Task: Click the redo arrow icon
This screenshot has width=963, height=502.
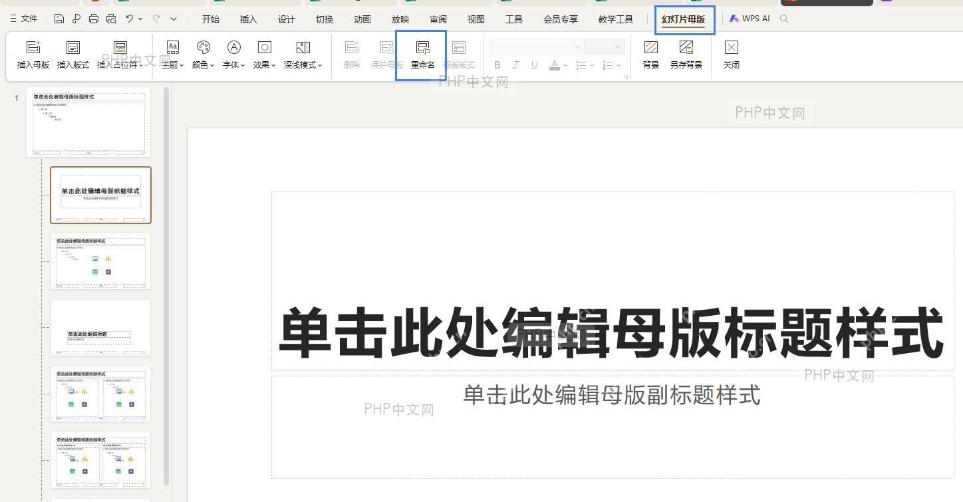Action: [156, 19]
